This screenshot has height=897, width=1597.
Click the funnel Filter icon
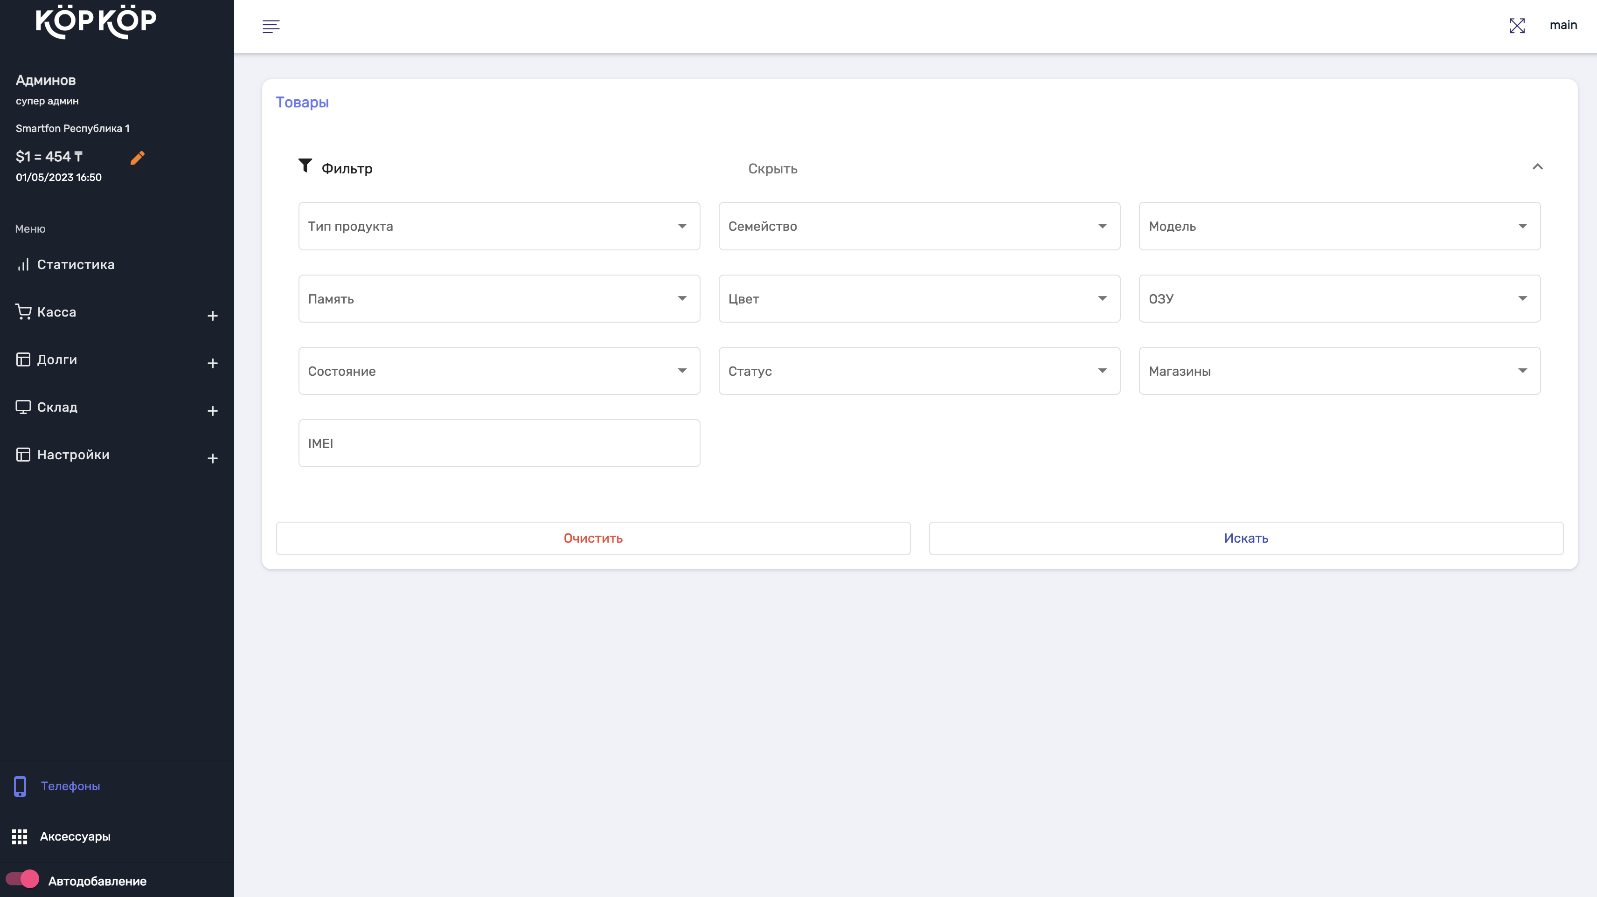(305, 166)
